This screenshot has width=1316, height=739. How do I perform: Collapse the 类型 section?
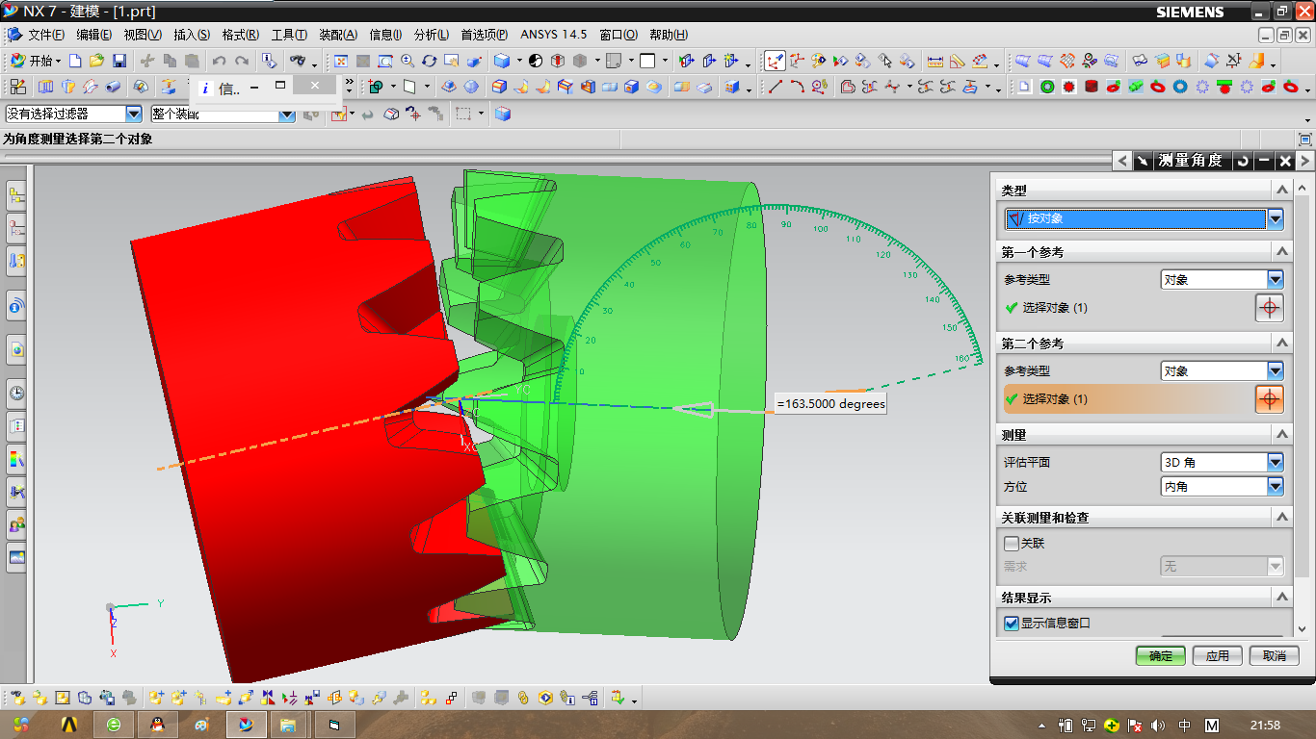(x=1282, y=191)
